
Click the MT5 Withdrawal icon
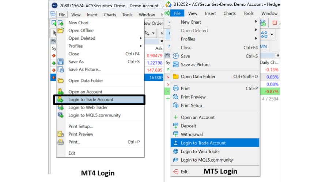[175, 134]
